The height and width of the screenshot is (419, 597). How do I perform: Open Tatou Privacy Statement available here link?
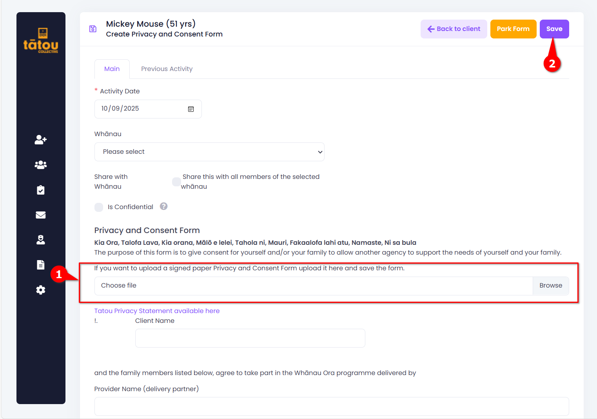157,311
